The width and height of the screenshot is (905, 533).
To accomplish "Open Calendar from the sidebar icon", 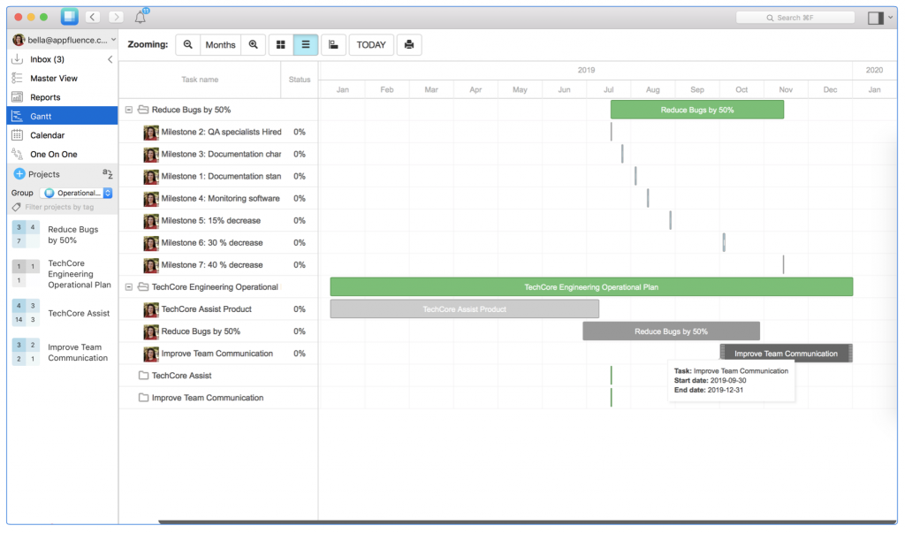I will [x=19, y=135].
